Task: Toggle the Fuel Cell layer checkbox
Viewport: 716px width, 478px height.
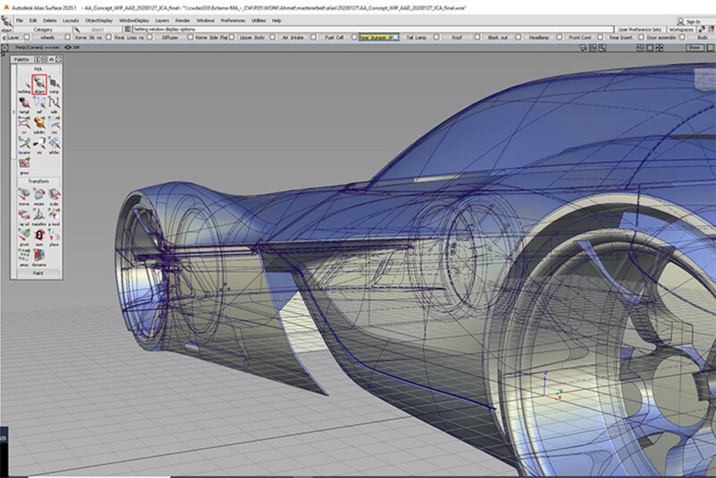Action: (355, 38)
